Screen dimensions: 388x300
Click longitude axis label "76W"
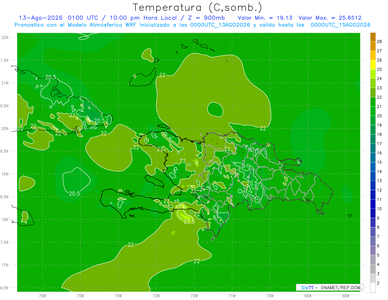tap(42, 295)
